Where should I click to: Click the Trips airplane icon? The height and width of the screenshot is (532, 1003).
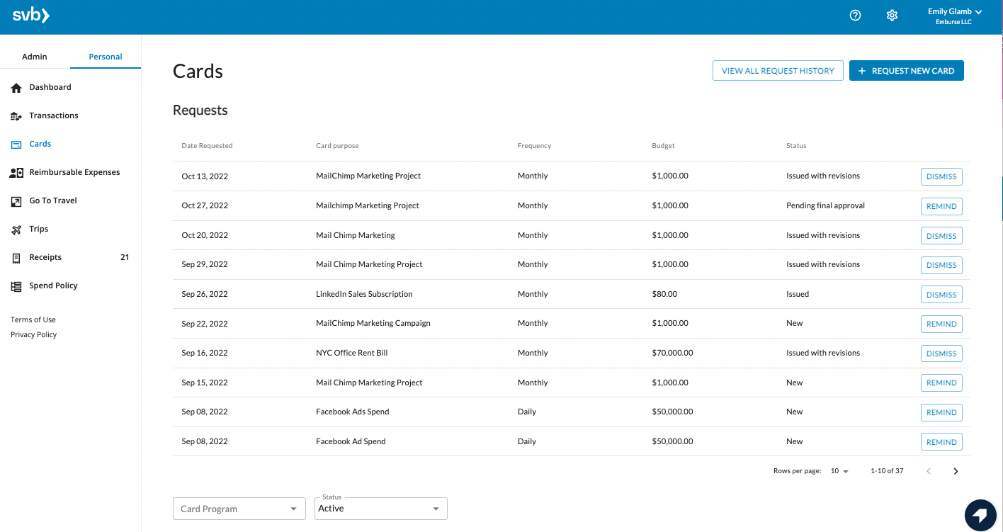click(16, 230)
